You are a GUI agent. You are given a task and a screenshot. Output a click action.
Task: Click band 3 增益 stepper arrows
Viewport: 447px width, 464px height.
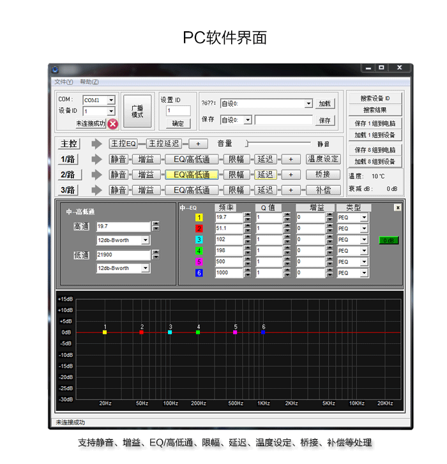click(330, 239)
